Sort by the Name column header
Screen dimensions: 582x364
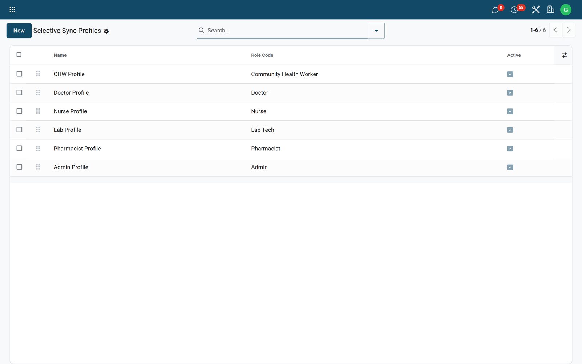(x=60, y=55)
